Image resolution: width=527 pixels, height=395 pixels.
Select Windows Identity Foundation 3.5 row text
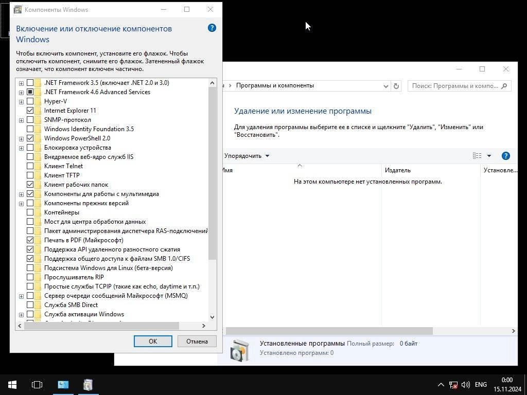coord(89,129)
